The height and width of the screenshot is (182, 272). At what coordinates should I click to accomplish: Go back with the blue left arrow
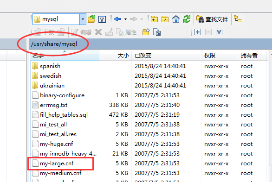tap(117, 19)
